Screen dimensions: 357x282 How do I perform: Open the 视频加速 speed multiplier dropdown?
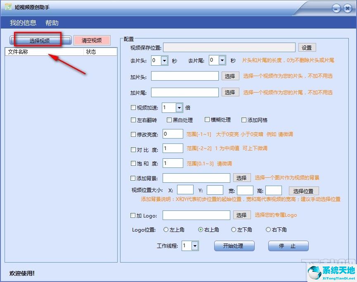(x=179, y=108)
